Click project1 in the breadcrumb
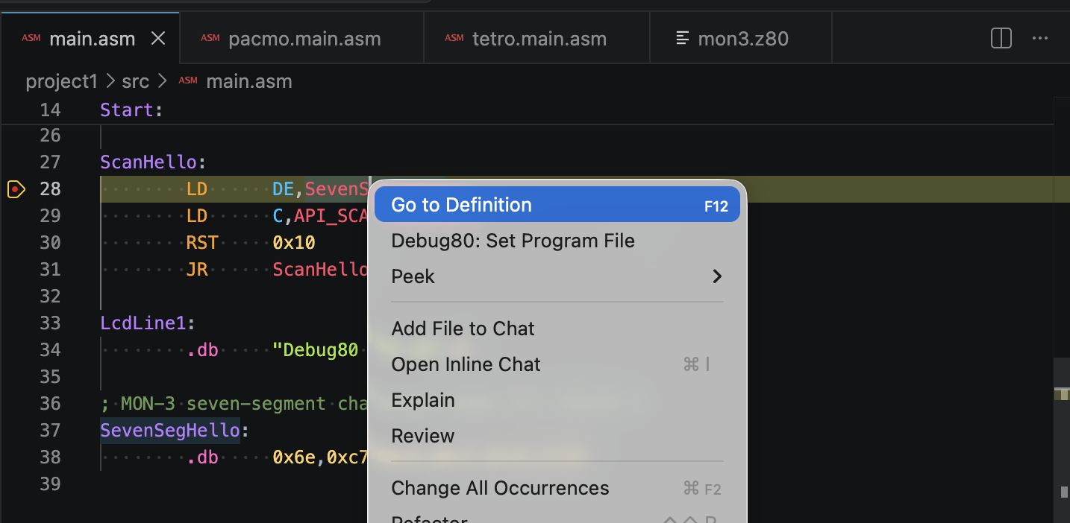The height and width of the screenshot is (523, 1070). [x=61, y=81]
